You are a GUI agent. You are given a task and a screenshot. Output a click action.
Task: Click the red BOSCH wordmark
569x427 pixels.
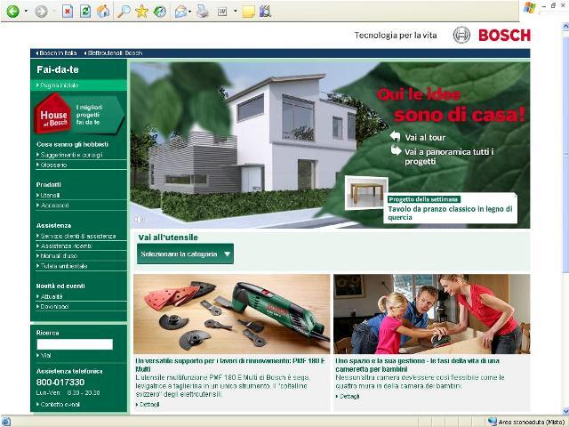(504, 36)
